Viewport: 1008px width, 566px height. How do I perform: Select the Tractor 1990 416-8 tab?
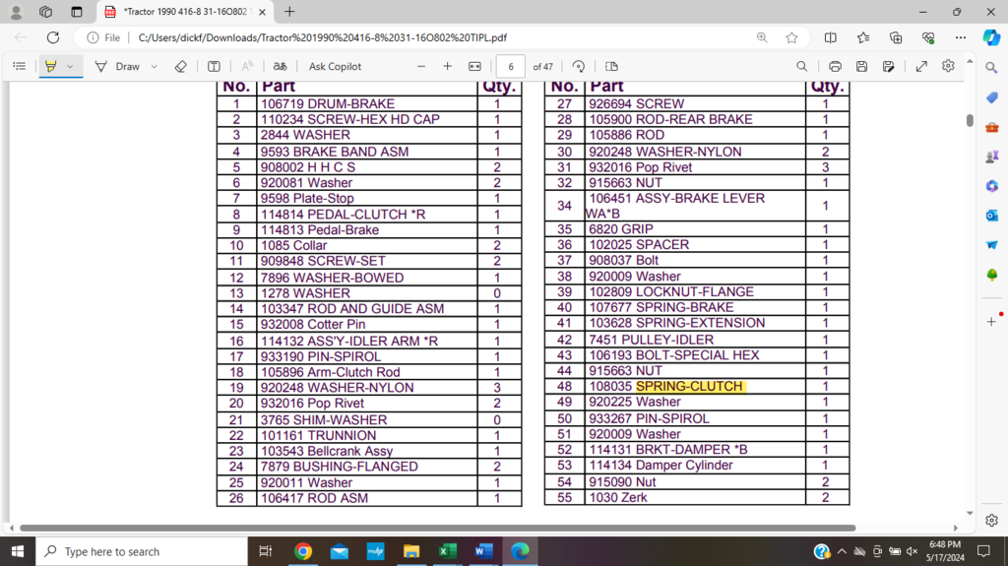pos(186,12)
